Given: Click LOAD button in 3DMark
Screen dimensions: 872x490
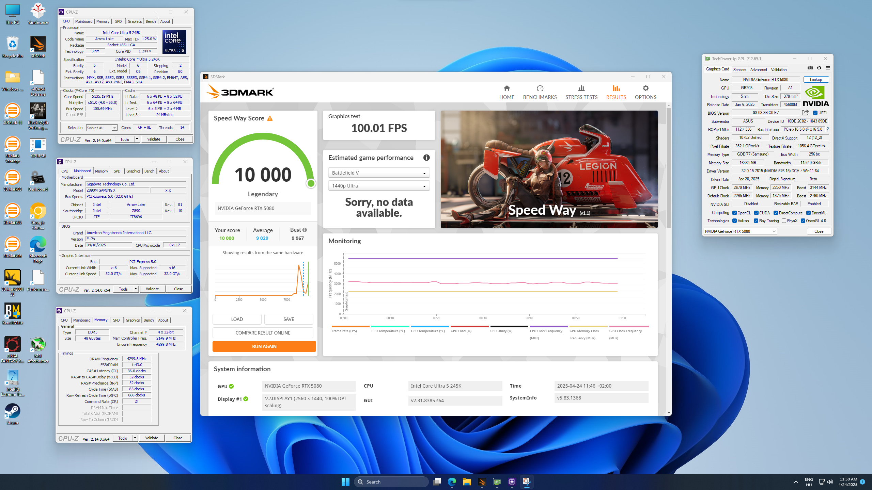Looking at the screenshot, I should point(237,319).
